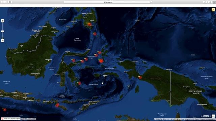Click the 'ПАПУА-НОВАЯ ГВИНЕЯ' label
This screenshot has width=216, height=121.
(195, 92)
